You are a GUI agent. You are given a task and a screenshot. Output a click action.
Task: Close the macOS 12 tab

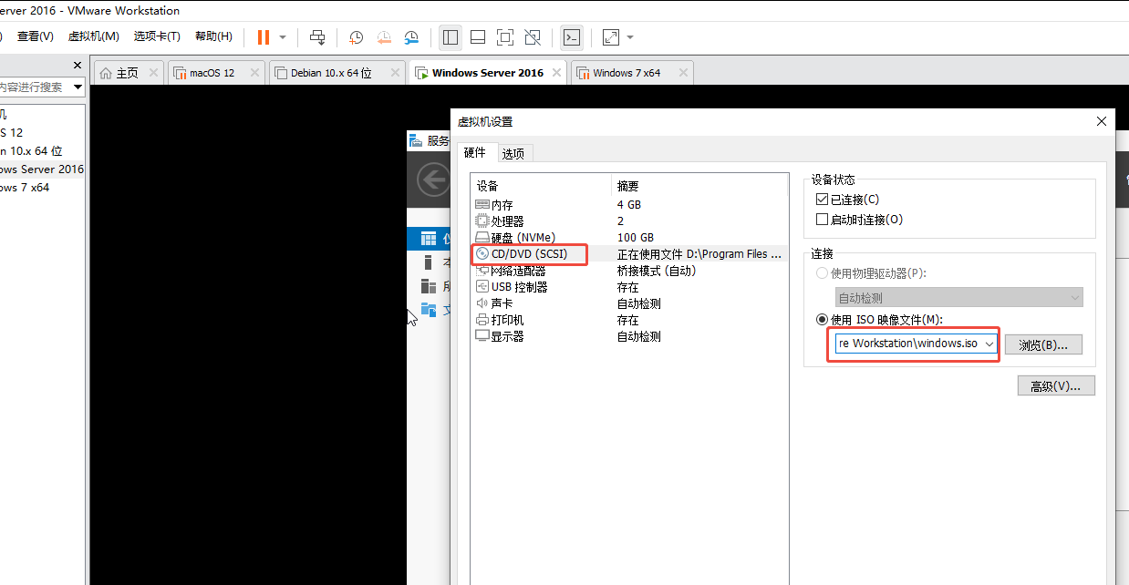pyautogui.click(x=253, y=73)
